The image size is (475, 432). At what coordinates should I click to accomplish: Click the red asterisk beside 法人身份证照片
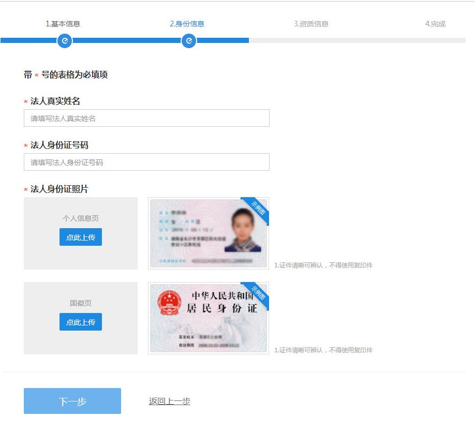(26, 189)
